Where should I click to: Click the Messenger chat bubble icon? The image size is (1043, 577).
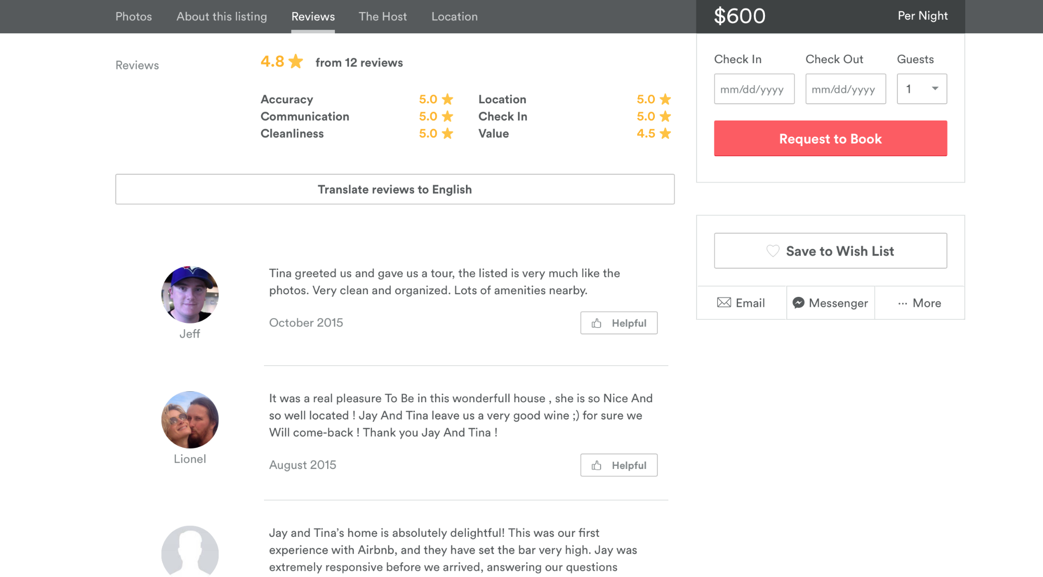pos(798,303)
